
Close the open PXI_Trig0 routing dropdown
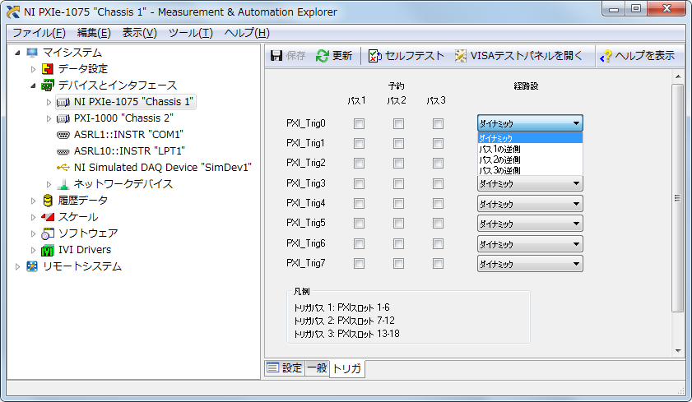pyautogui.click(x=530, y=123)
